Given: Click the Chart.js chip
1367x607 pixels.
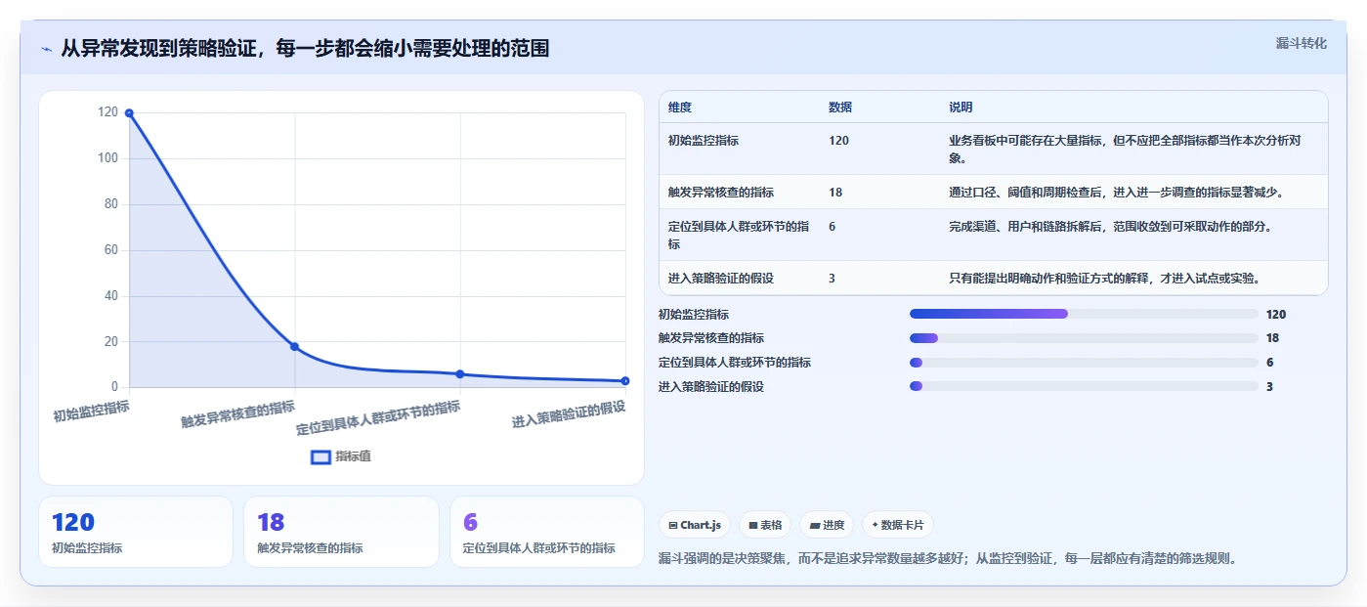Looking at the screenshot, I should pos(695,525).
